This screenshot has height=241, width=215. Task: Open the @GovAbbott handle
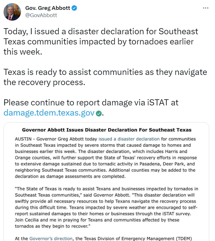(41, 15)
